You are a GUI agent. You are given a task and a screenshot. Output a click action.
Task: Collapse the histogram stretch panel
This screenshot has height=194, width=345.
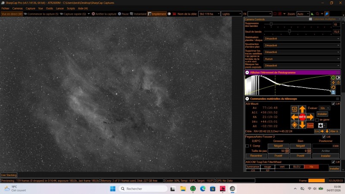pyautogui.click(x=247, y=72)
